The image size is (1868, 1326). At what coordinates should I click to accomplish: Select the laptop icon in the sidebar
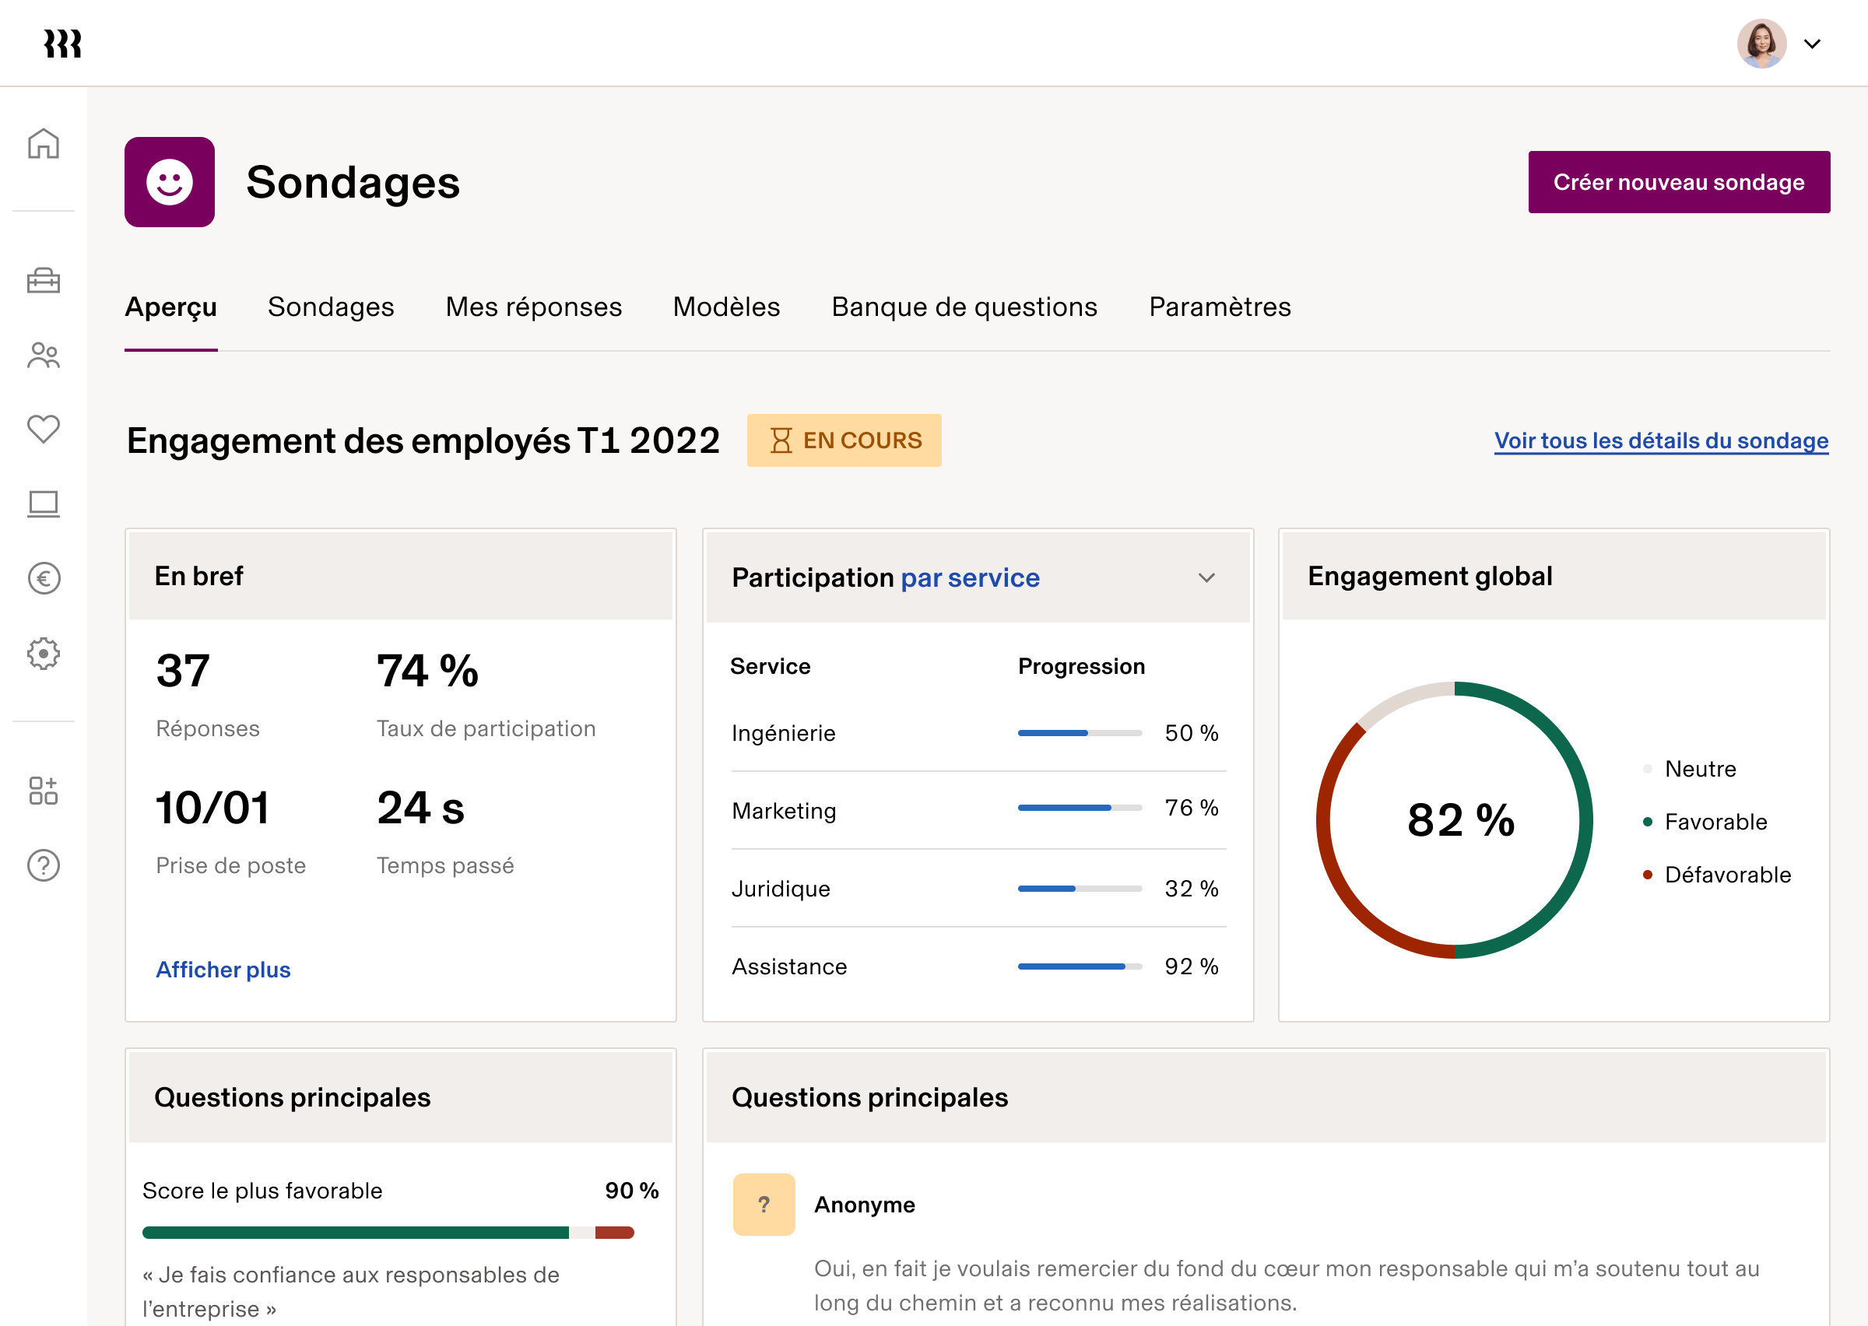click(x=44, y=503)
